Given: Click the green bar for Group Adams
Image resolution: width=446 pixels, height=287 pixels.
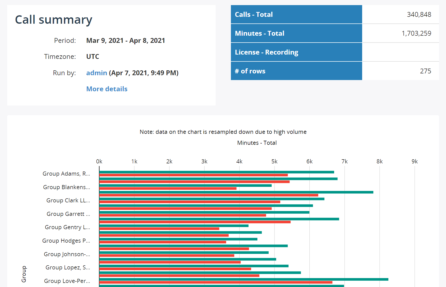Looking at the screenshot, I should click(x=217, y=172).
